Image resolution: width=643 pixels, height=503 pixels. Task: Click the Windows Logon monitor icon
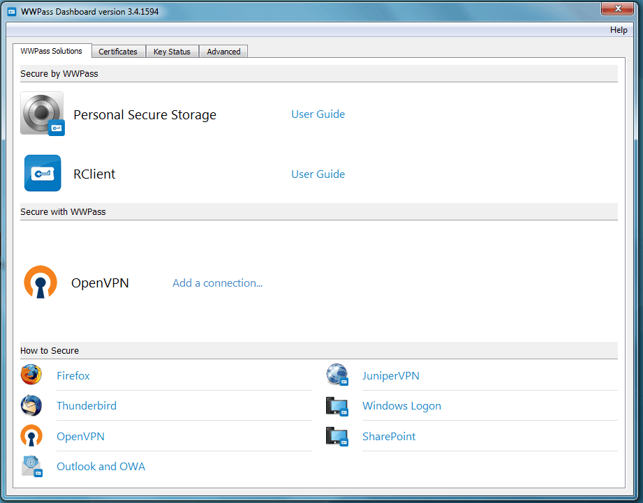click(x=337, y=405)
